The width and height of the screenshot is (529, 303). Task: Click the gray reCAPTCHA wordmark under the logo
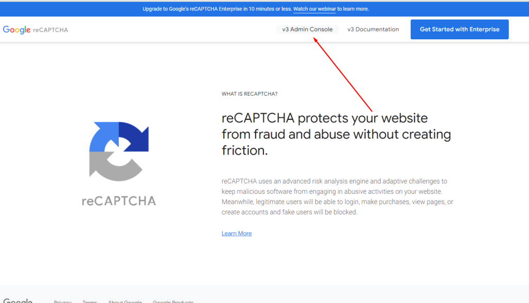[x=119, y=201]
